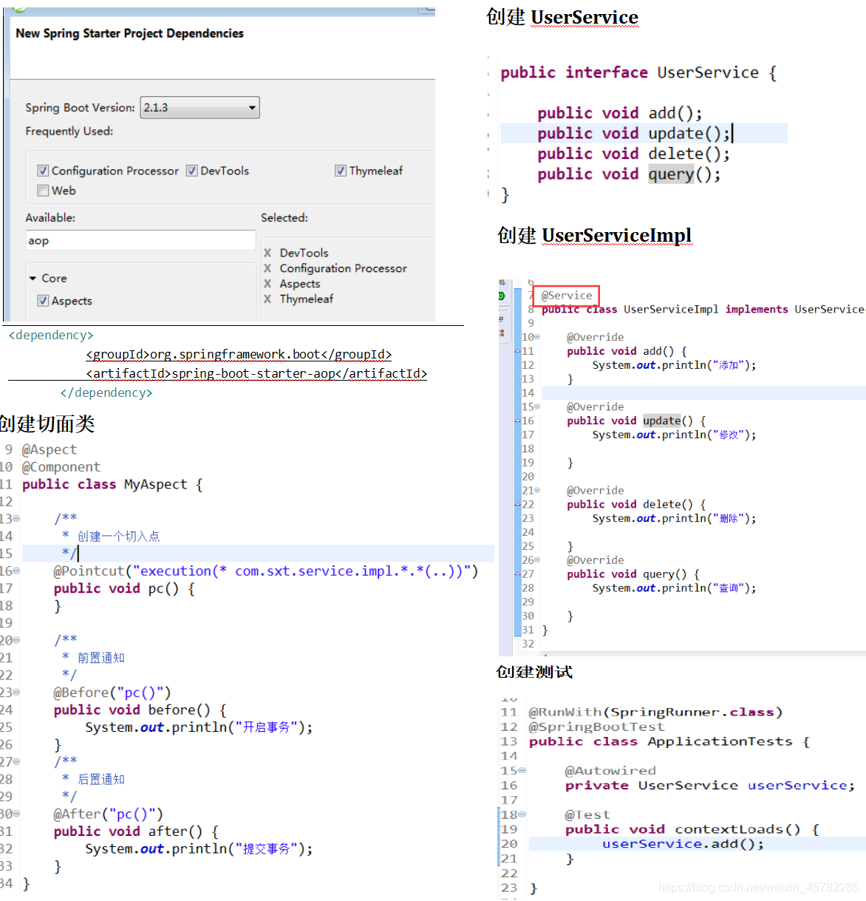This screenshot has height=901, width=866.
Task: Uncheck the Thymeleaf checkbox
Action: 341,171
